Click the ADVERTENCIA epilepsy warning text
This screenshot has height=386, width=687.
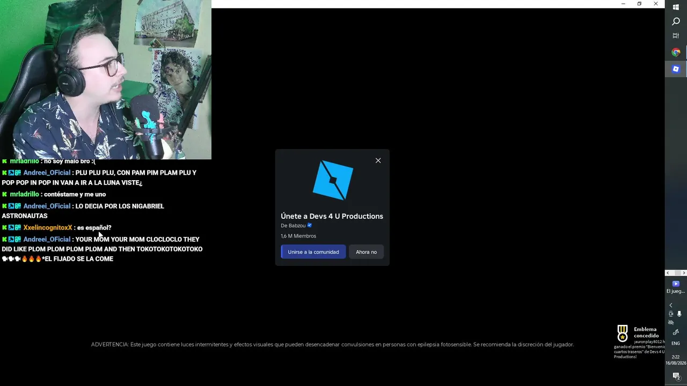(x=332, y=345)
